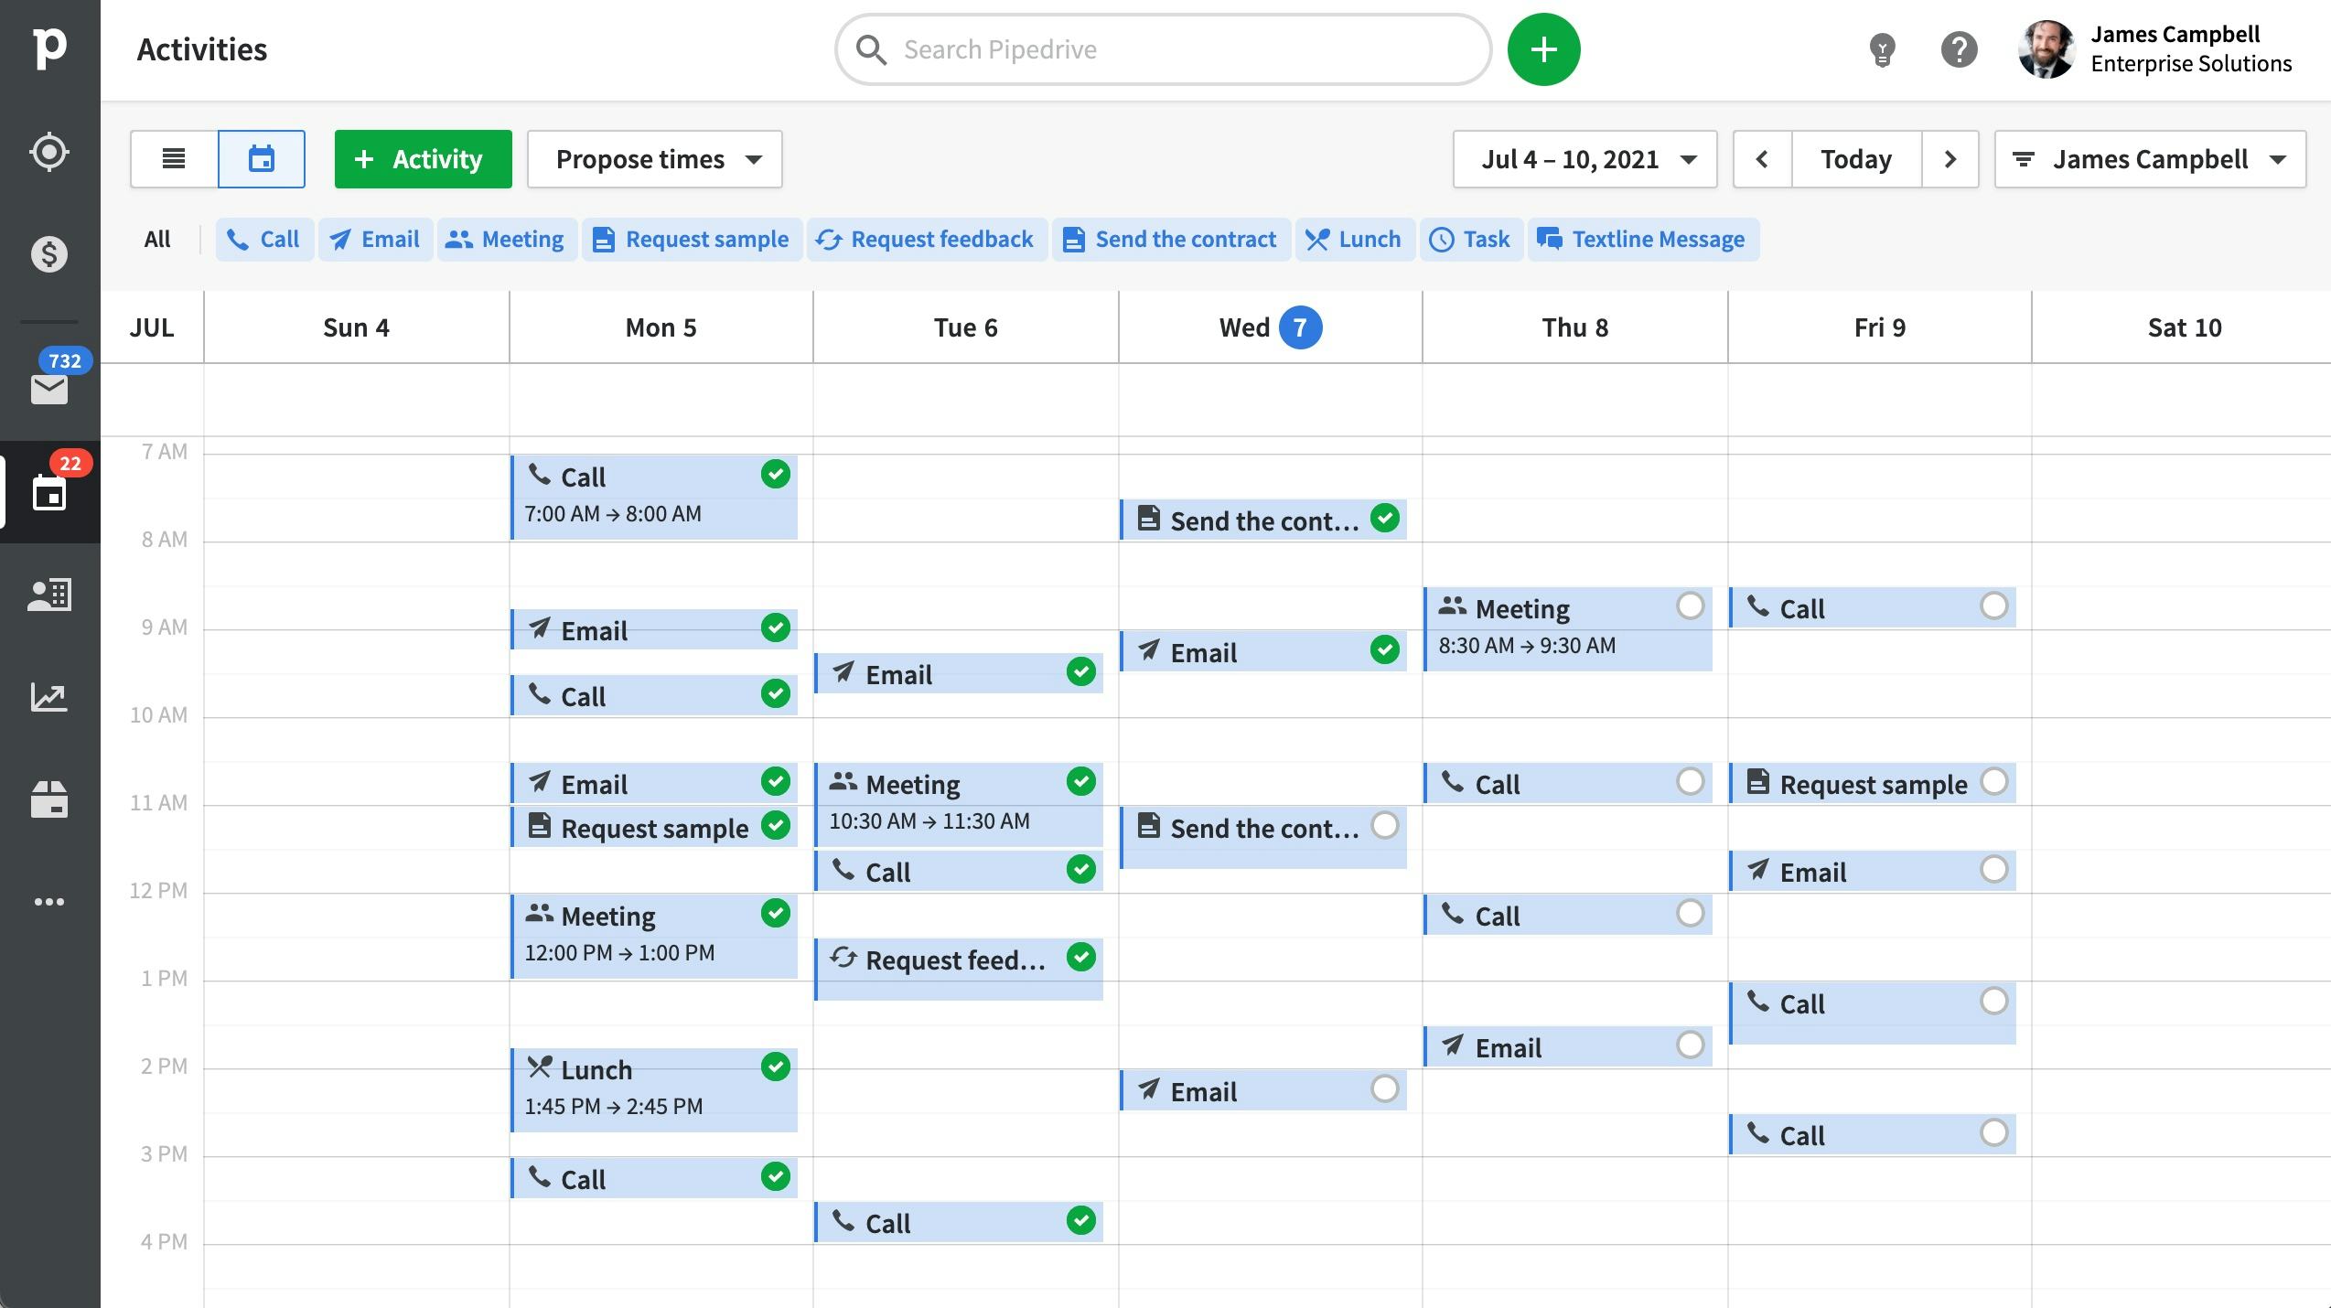The height and width of the screenshot is (1308, 2331).
Task: Open Propose times dropdown
Action: (x=655, y=159)
